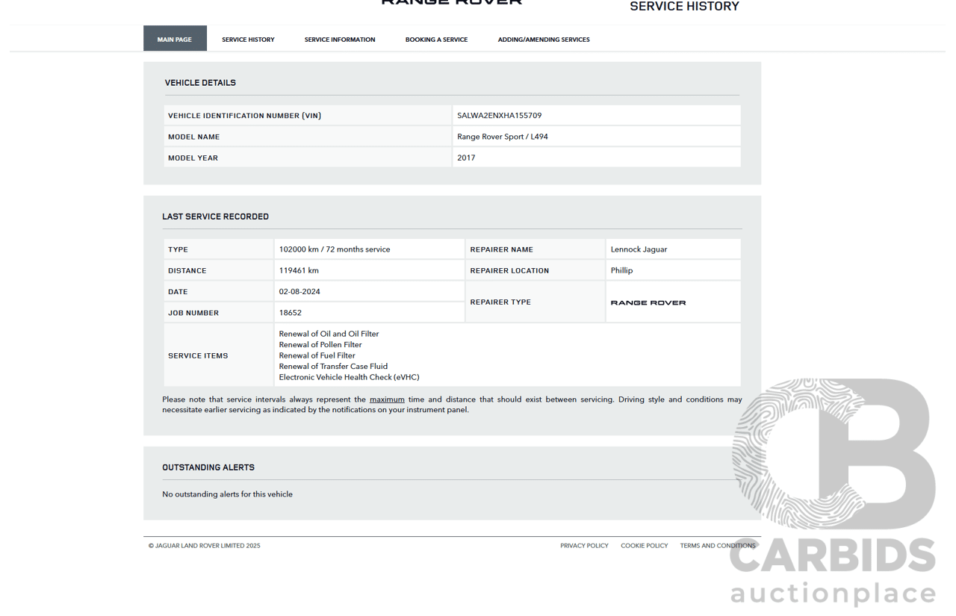Click the Service History heading at top right

point(684,7)
